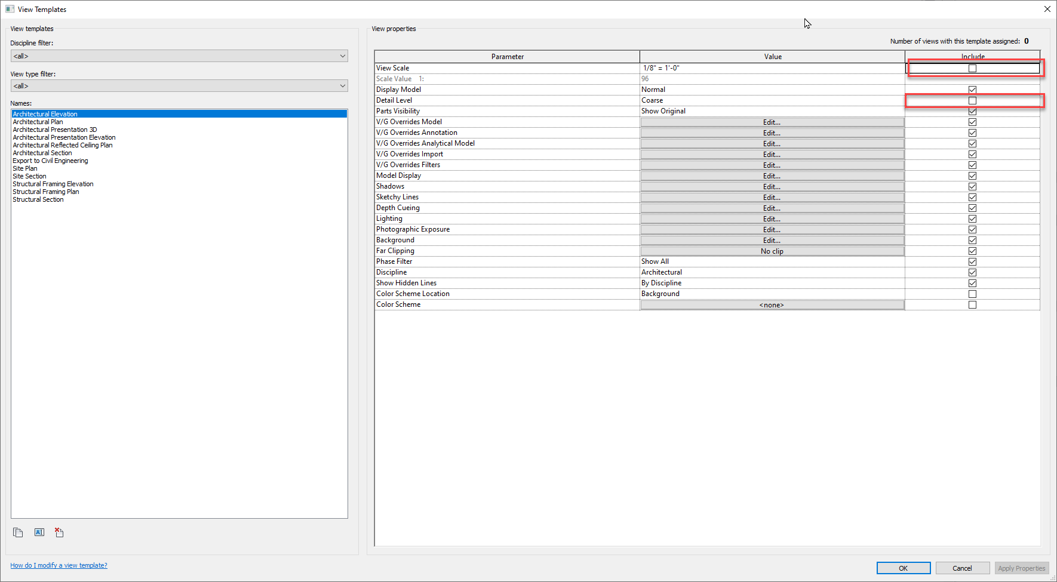This screenshot has height=582, width=1057.
Task: Click the Rename view template icon
Action: (x=39, y=532)
